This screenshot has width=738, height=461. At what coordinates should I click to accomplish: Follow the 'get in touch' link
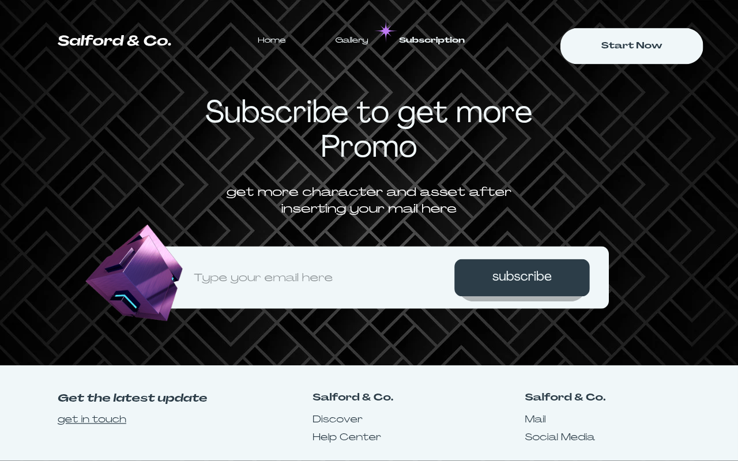(92, 420)
